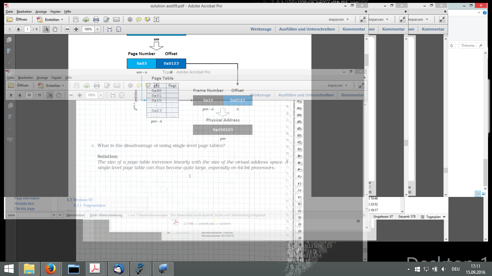The width and height of the screenshot is (492, 276).
Task: Click the fit-to-window-width scrolling icon
Action: (x=110, y=29)
